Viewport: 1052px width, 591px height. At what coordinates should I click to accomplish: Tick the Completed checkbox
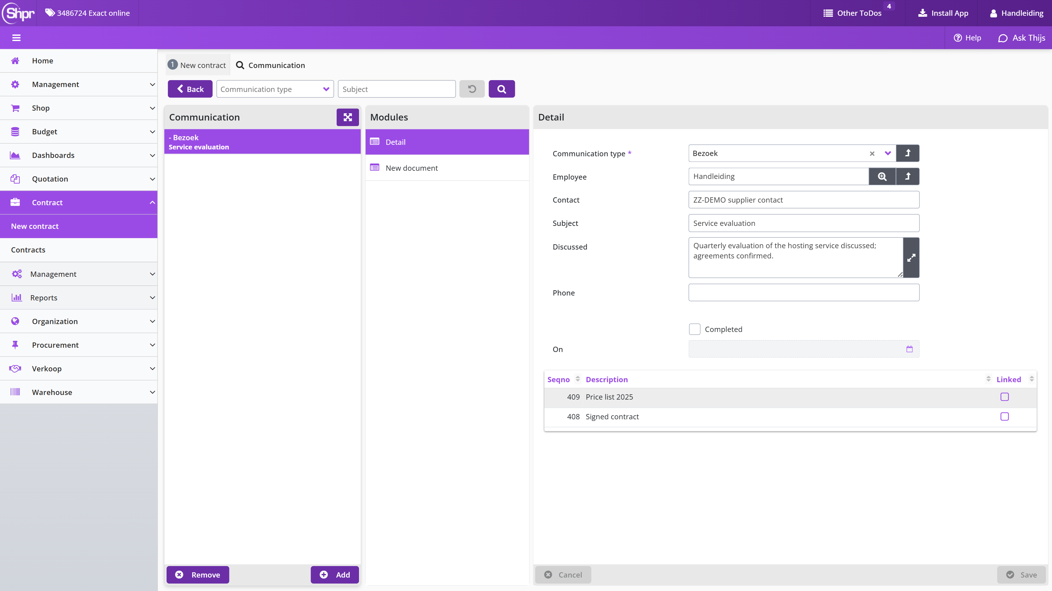coord(694,329)
